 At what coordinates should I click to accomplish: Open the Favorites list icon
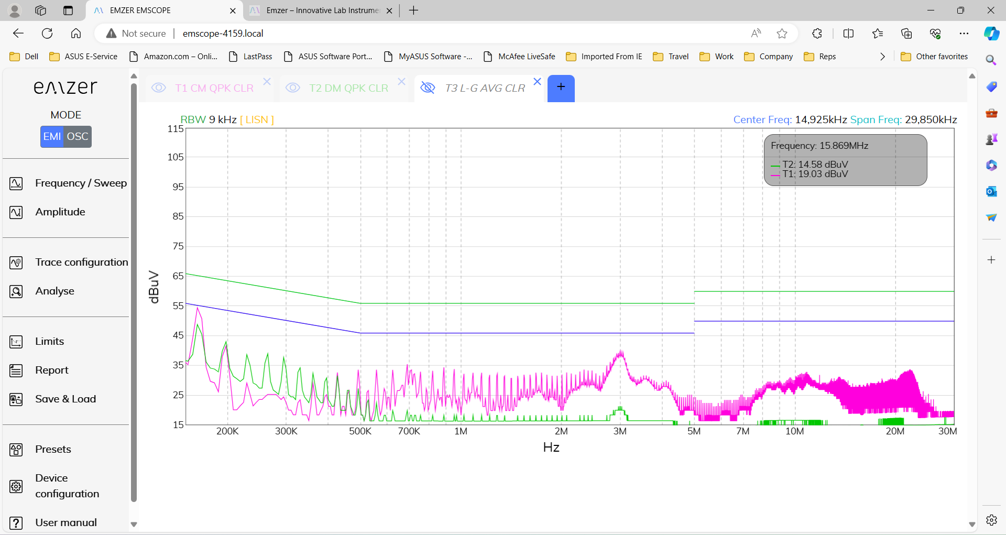click(878, 34)
